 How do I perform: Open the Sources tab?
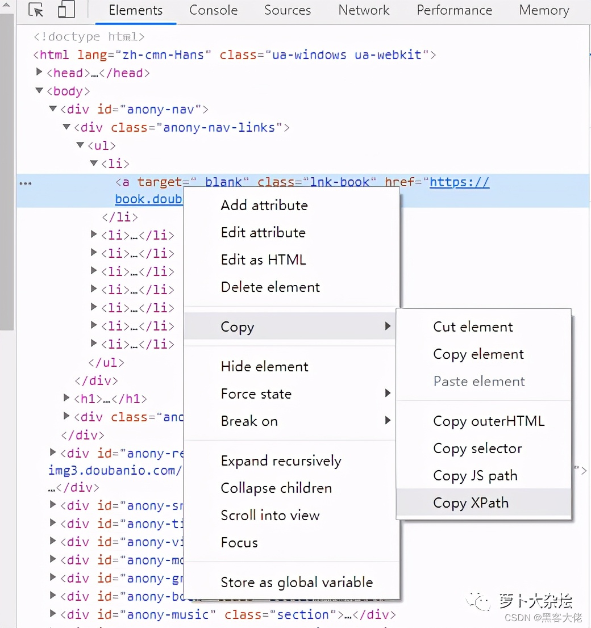tap(288, 10)
